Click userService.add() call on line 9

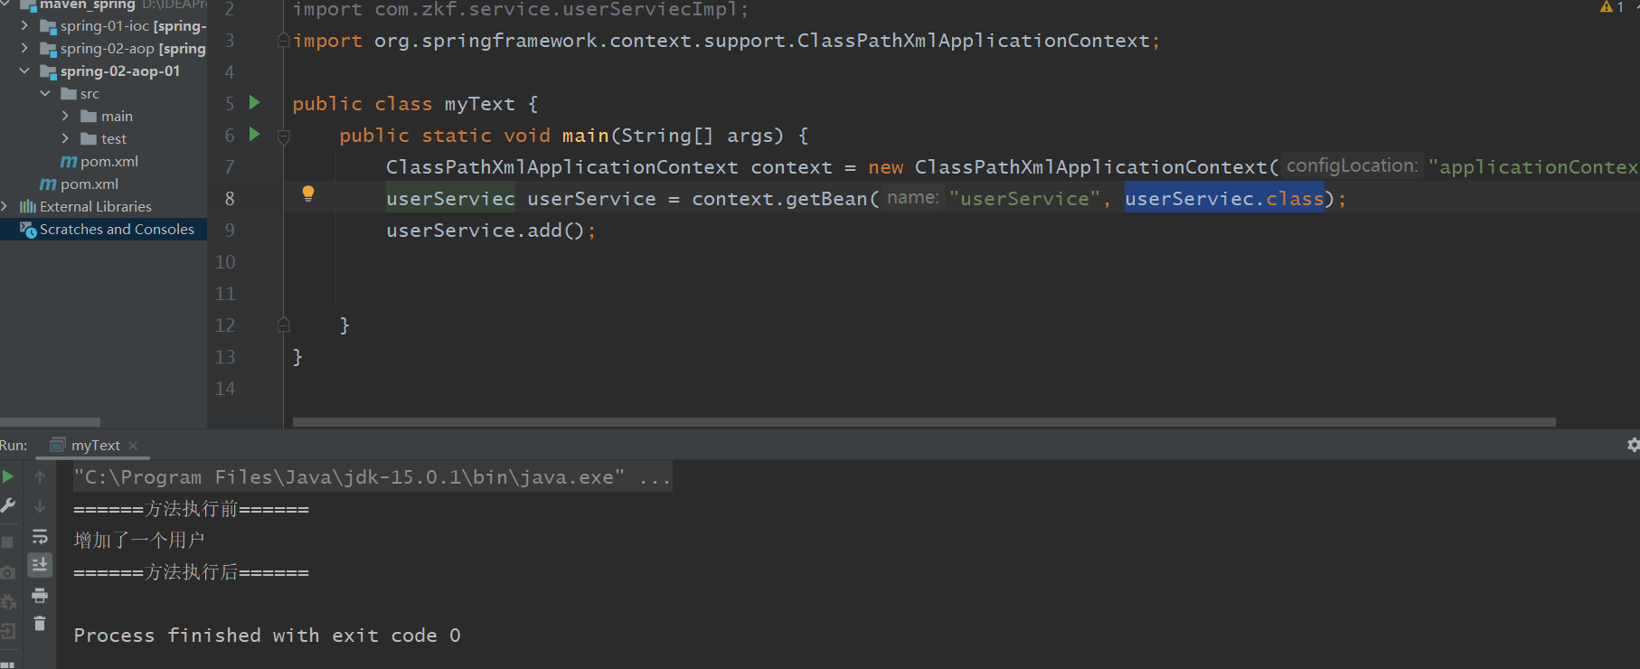[x=491, y=230]
